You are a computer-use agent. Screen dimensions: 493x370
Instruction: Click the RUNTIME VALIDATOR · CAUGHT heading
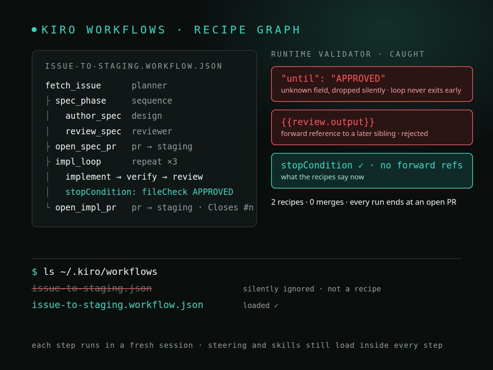coord(348,54)
